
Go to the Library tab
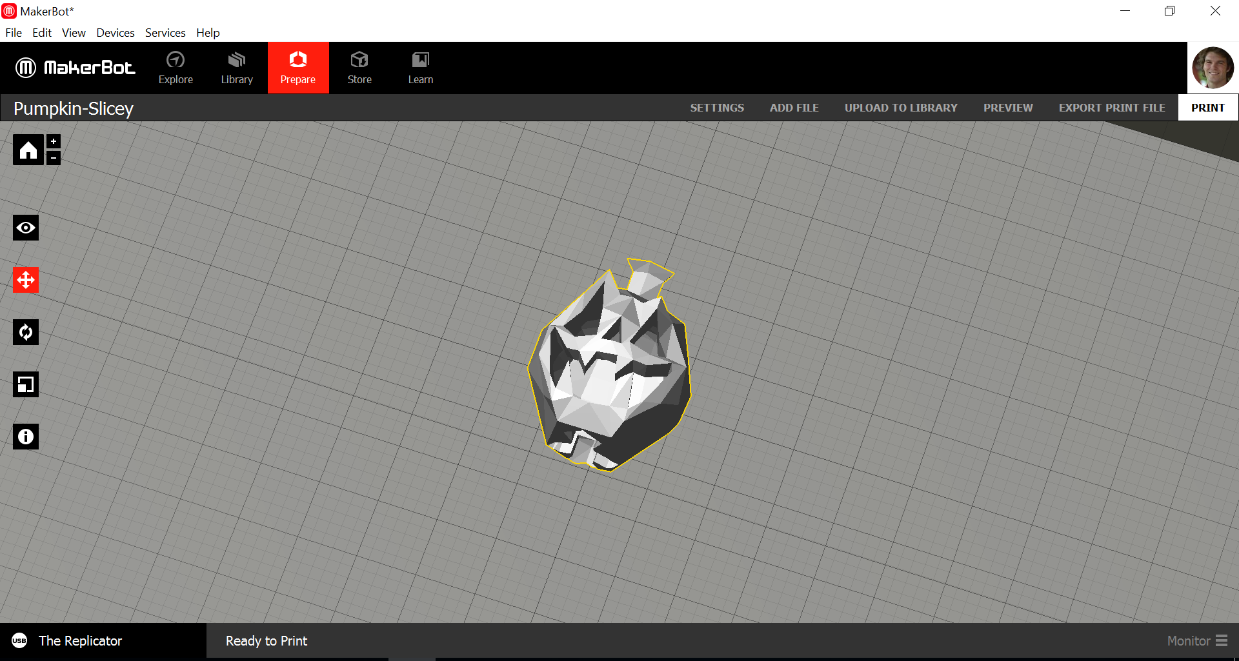[x=237, y=68]
